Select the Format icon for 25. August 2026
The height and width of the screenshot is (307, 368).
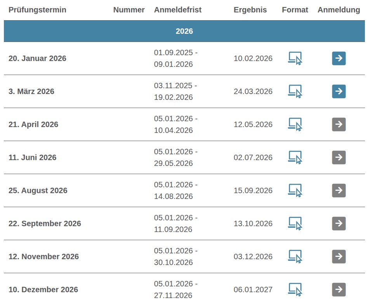295,190
